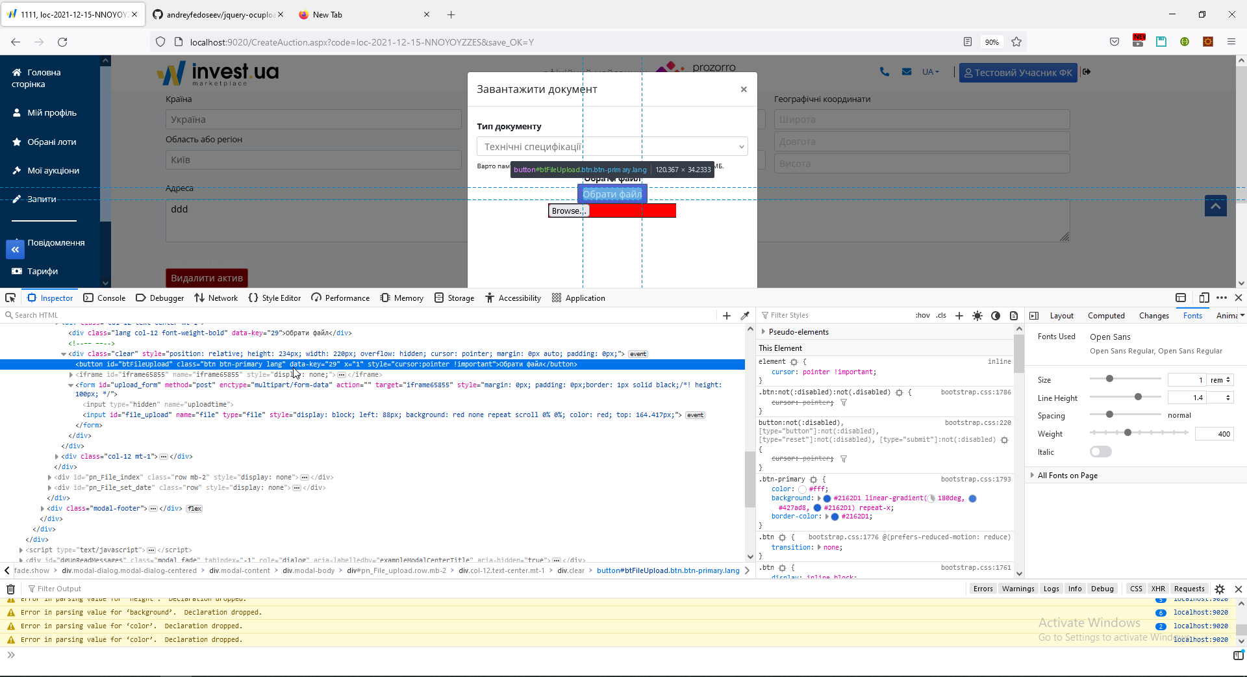Screen dimensions: 1247x677
Task: Toggle the Italic switch in Fonts panel
Action: tap(1101, 452)
